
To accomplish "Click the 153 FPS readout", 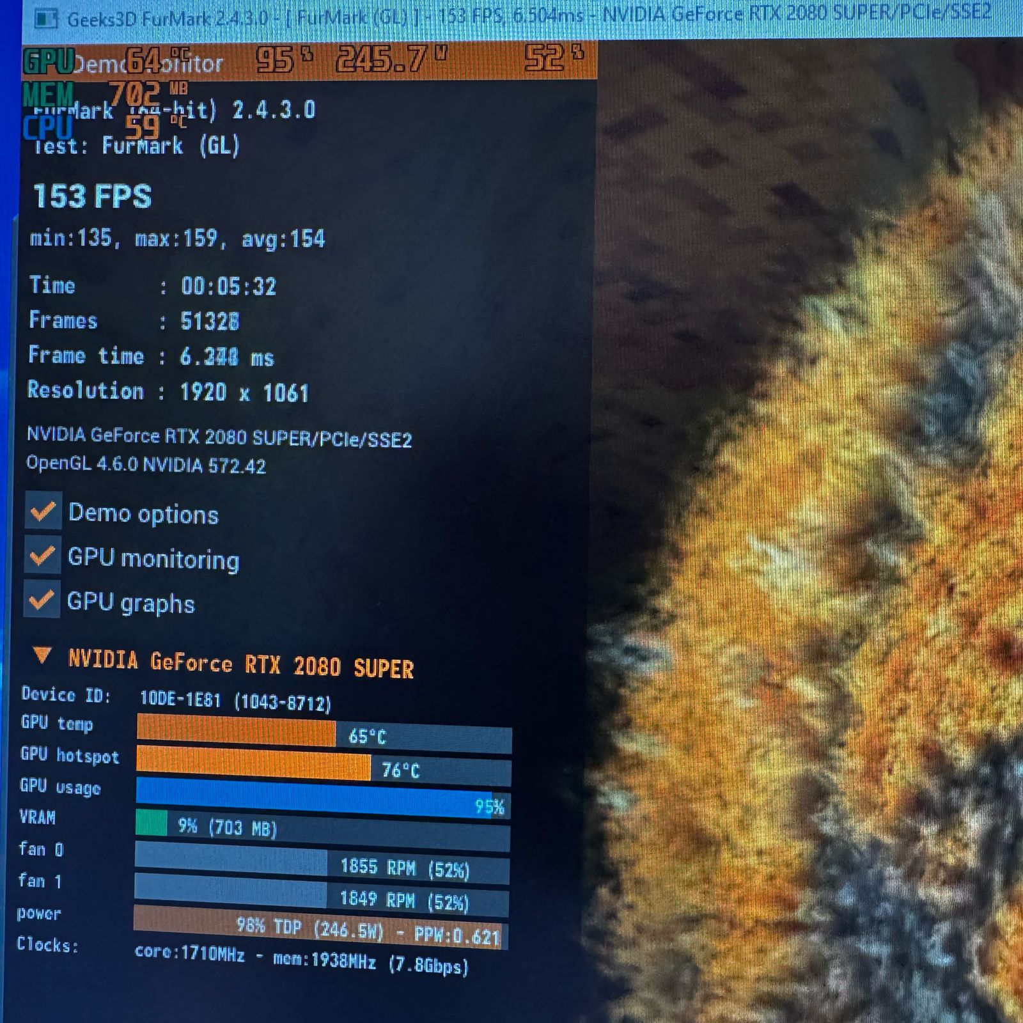I will [92, 196].
